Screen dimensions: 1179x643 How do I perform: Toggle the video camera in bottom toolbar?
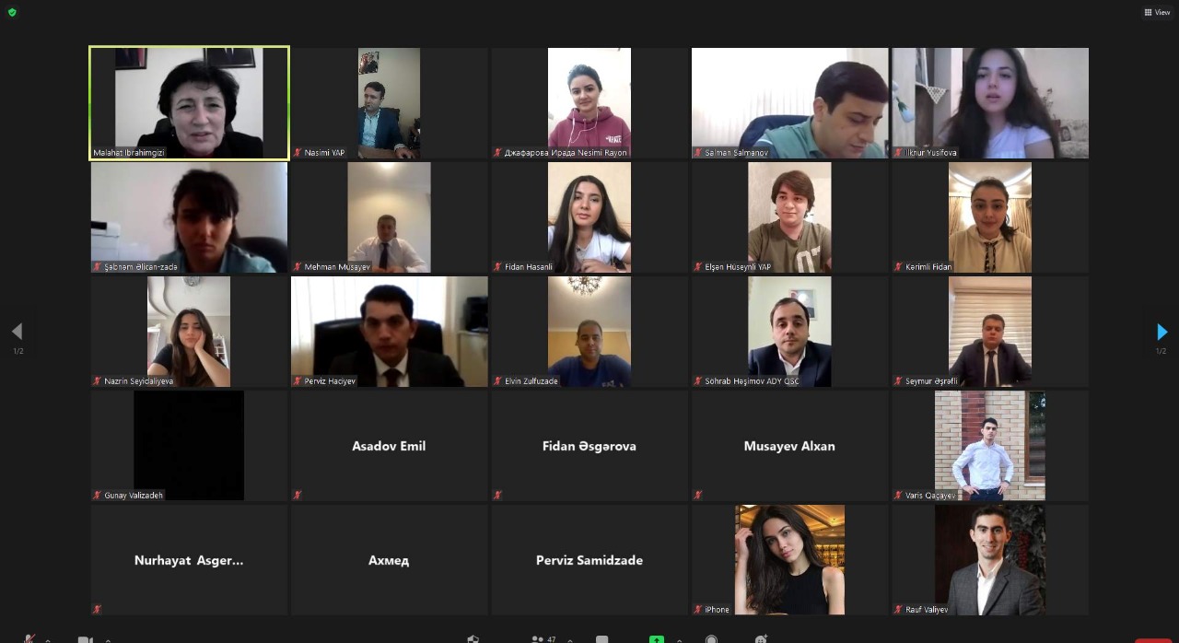[85, 639]
